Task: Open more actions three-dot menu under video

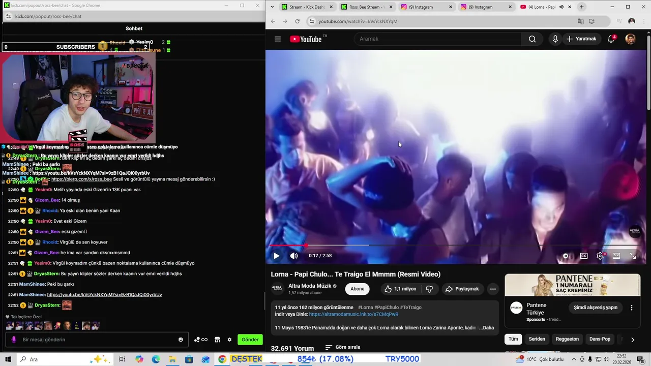Action: pos(492,289)
